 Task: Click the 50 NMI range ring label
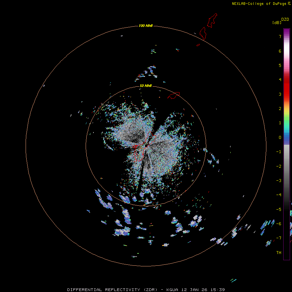tap(146, 86)
